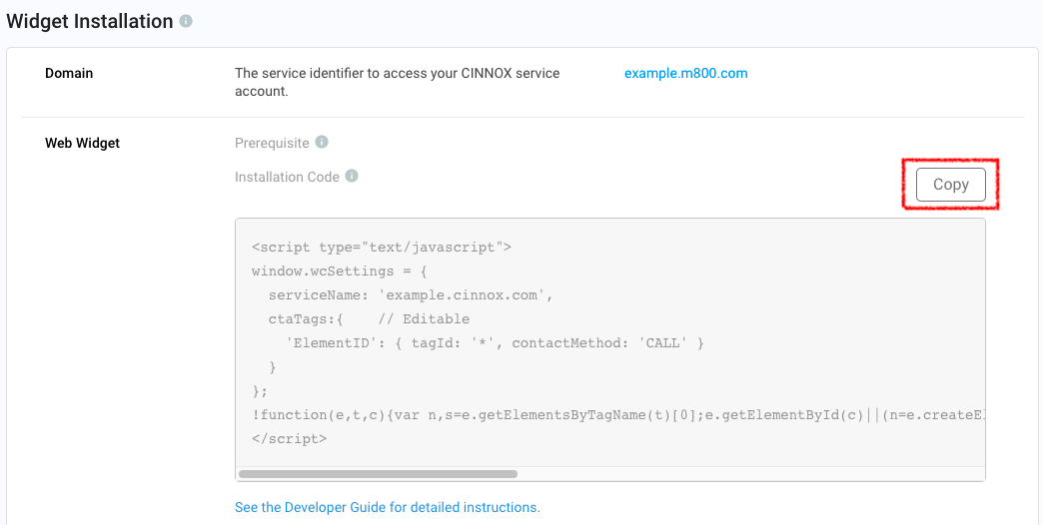Click the service identifier description text

click(397, 82)
